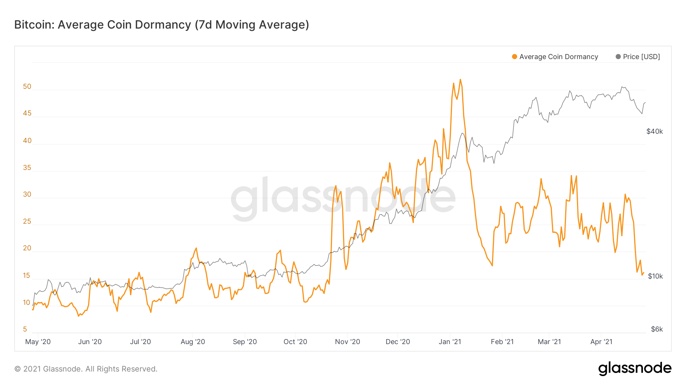
Task: Toggle the Price [USD] legend label
Action: click(x=641, y=57)
